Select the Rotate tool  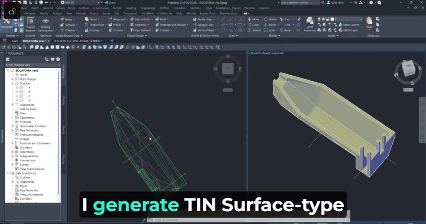tap(271, 19)
